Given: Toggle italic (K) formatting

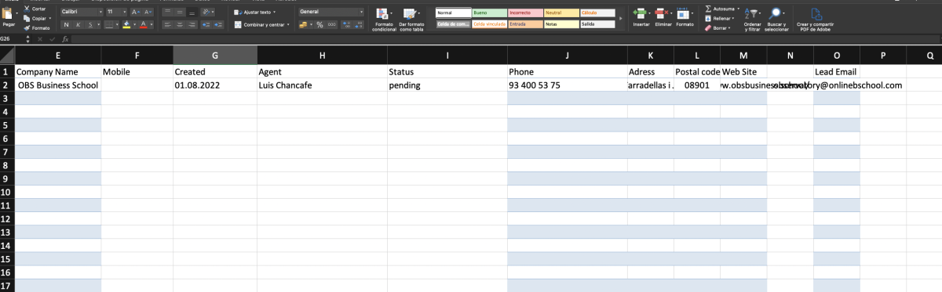Looking at the screenshot, I should (x=79, y=25).
